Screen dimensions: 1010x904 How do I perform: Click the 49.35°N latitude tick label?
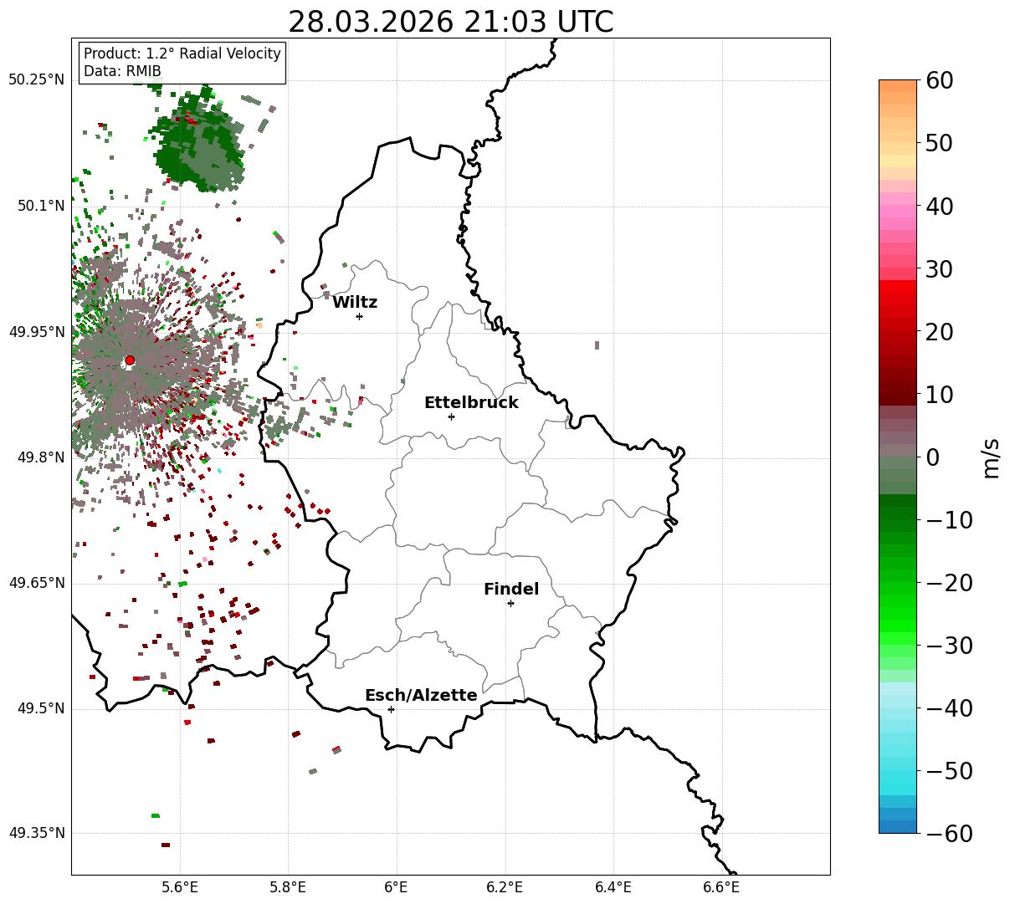click(x=37, y=833)
